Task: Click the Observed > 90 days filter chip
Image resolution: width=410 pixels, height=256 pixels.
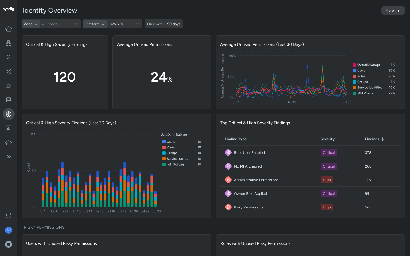Action: 164,24
